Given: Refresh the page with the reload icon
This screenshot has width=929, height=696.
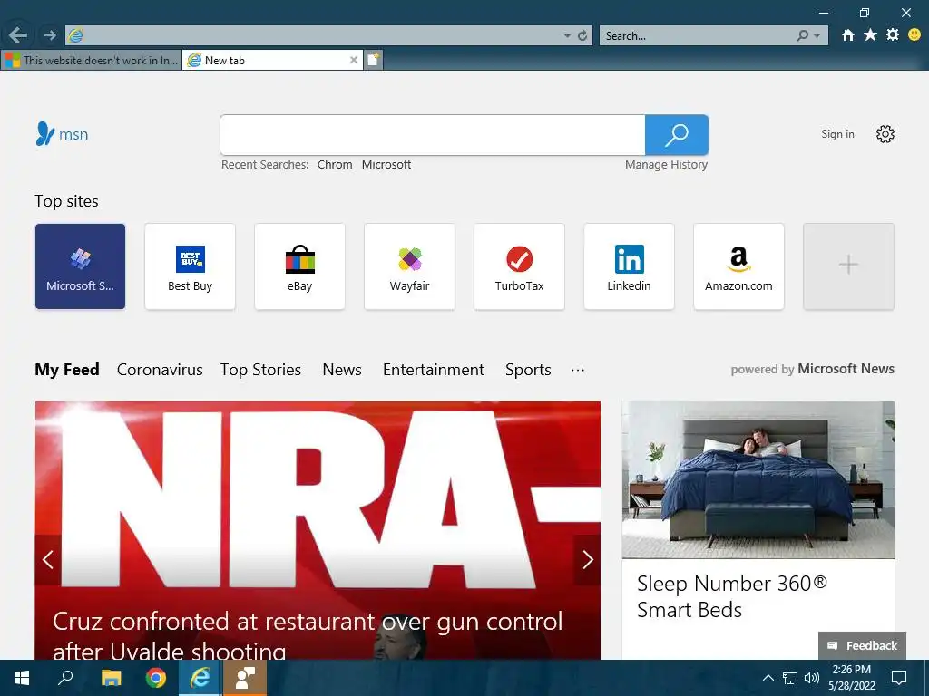Looking at the screenshot, I should 582,36.
